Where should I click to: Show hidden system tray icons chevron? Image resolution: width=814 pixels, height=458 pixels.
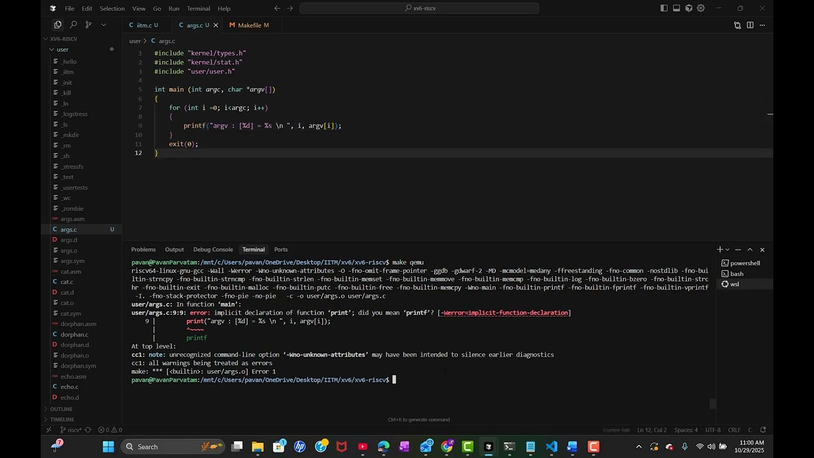point(639,447)
